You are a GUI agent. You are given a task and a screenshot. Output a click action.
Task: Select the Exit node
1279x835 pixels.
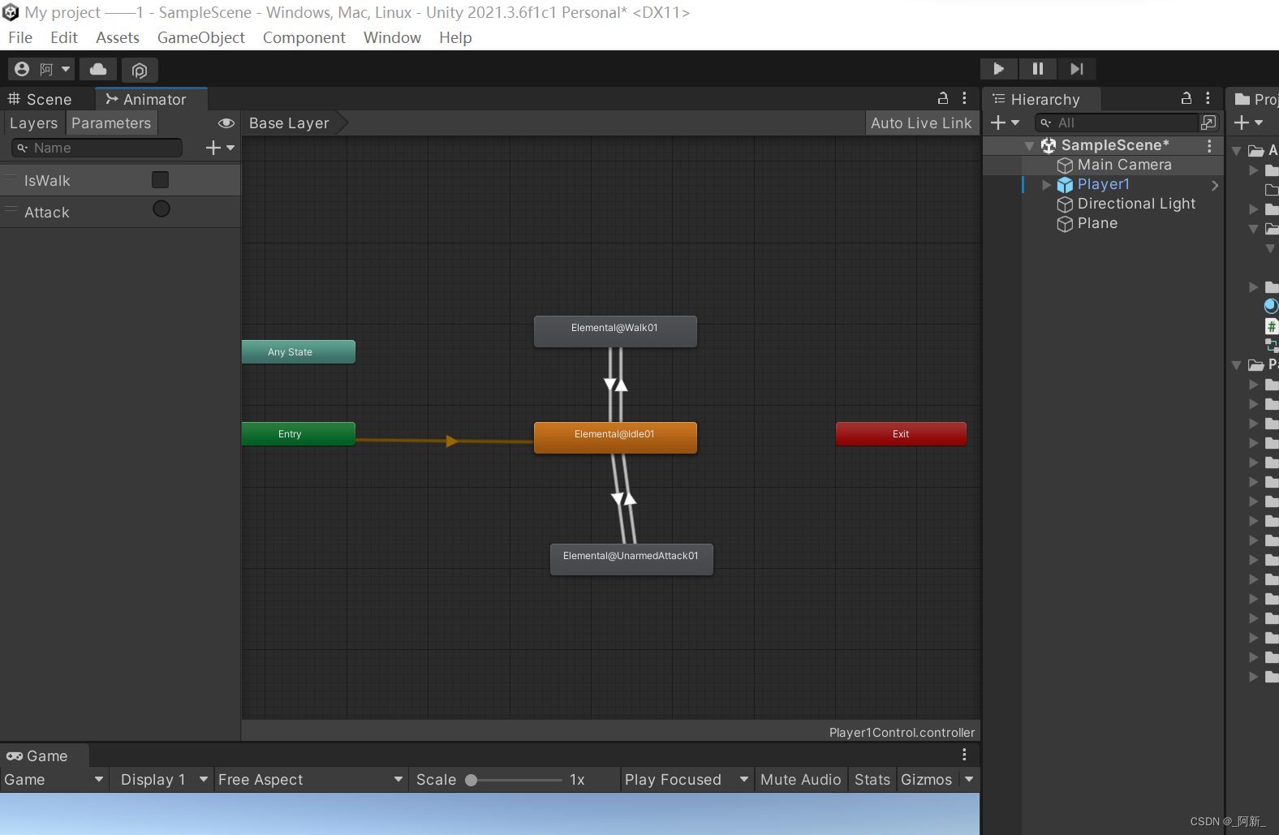point(901,434)
